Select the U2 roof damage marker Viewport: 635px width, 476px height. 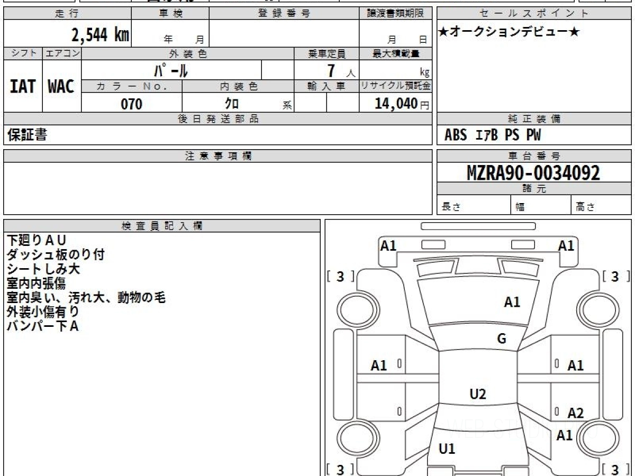pos(478,393)
